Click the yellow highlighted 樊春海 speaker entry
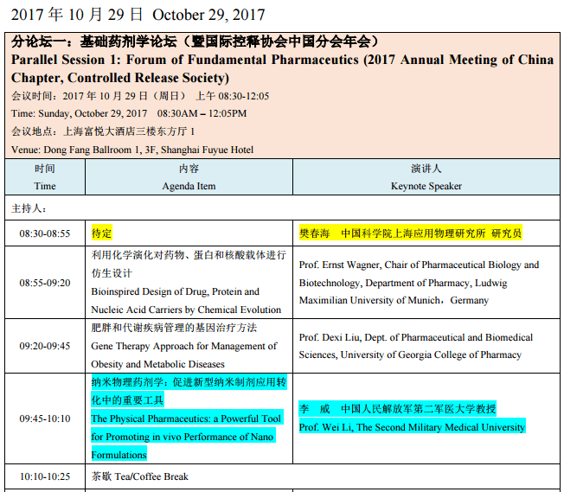The image size is (564, 492). coord(410,233)
